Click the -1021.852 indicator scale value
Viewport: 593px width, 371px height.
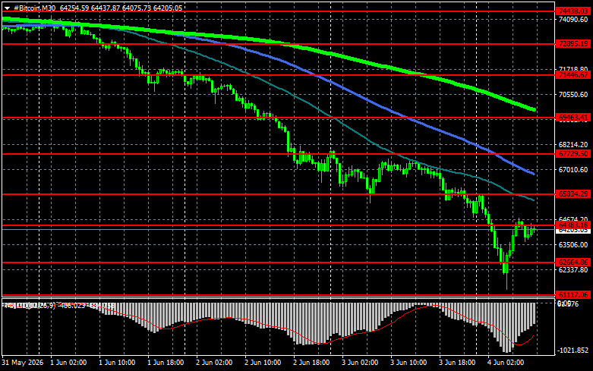coord(573,351)
